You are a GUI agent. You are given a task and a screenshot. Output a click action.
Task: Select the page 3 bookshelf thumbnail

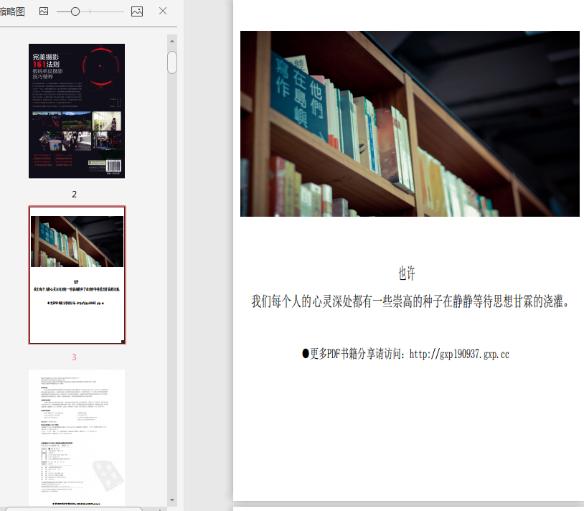point(77,275)
